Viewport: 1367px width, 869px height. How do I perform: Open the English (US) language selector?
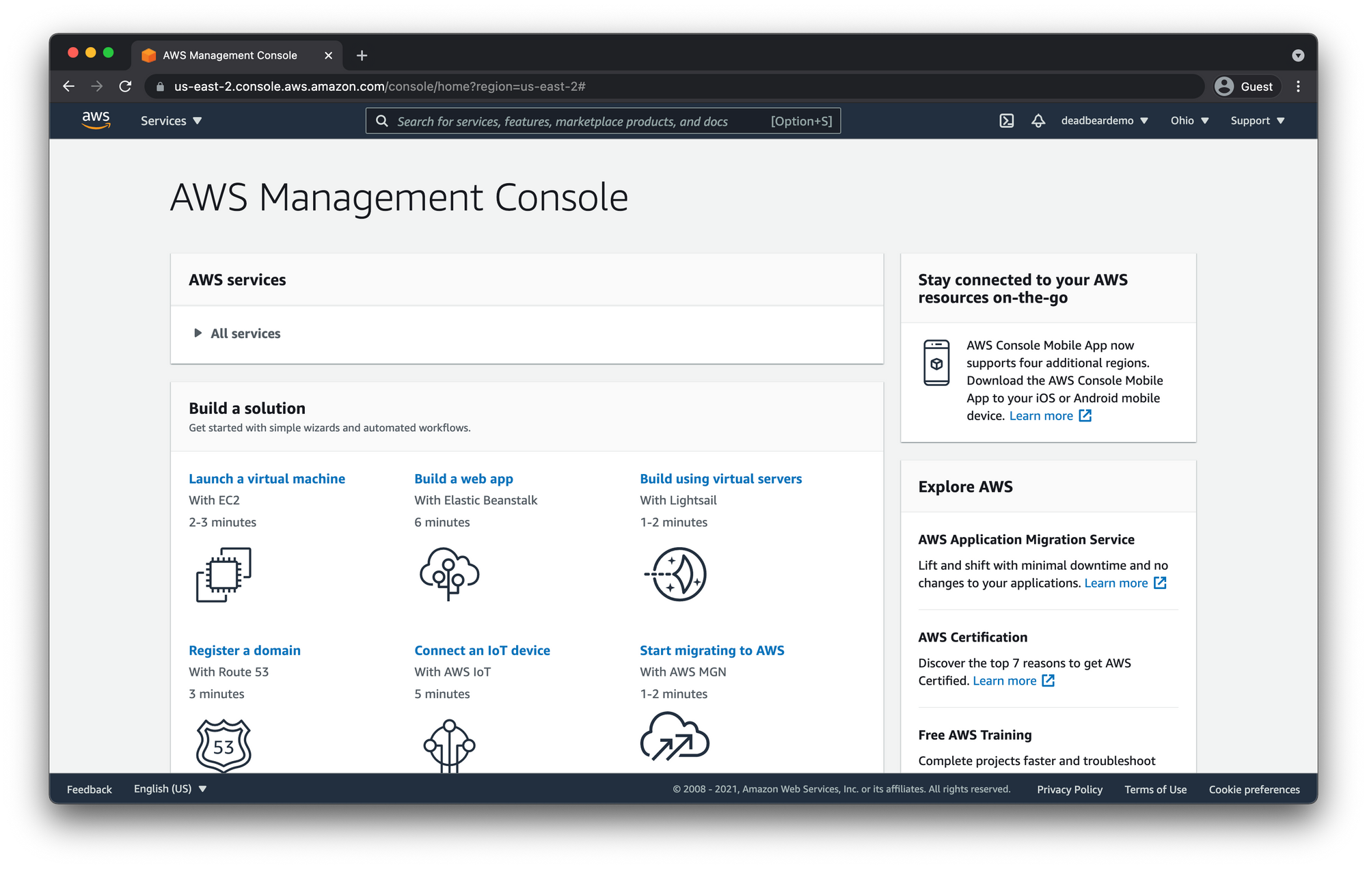tap(170, 788)
